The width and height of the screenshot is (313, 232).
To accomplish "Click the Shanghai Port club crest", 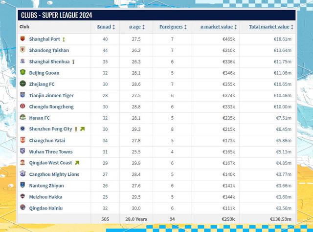I will (22, 39).
